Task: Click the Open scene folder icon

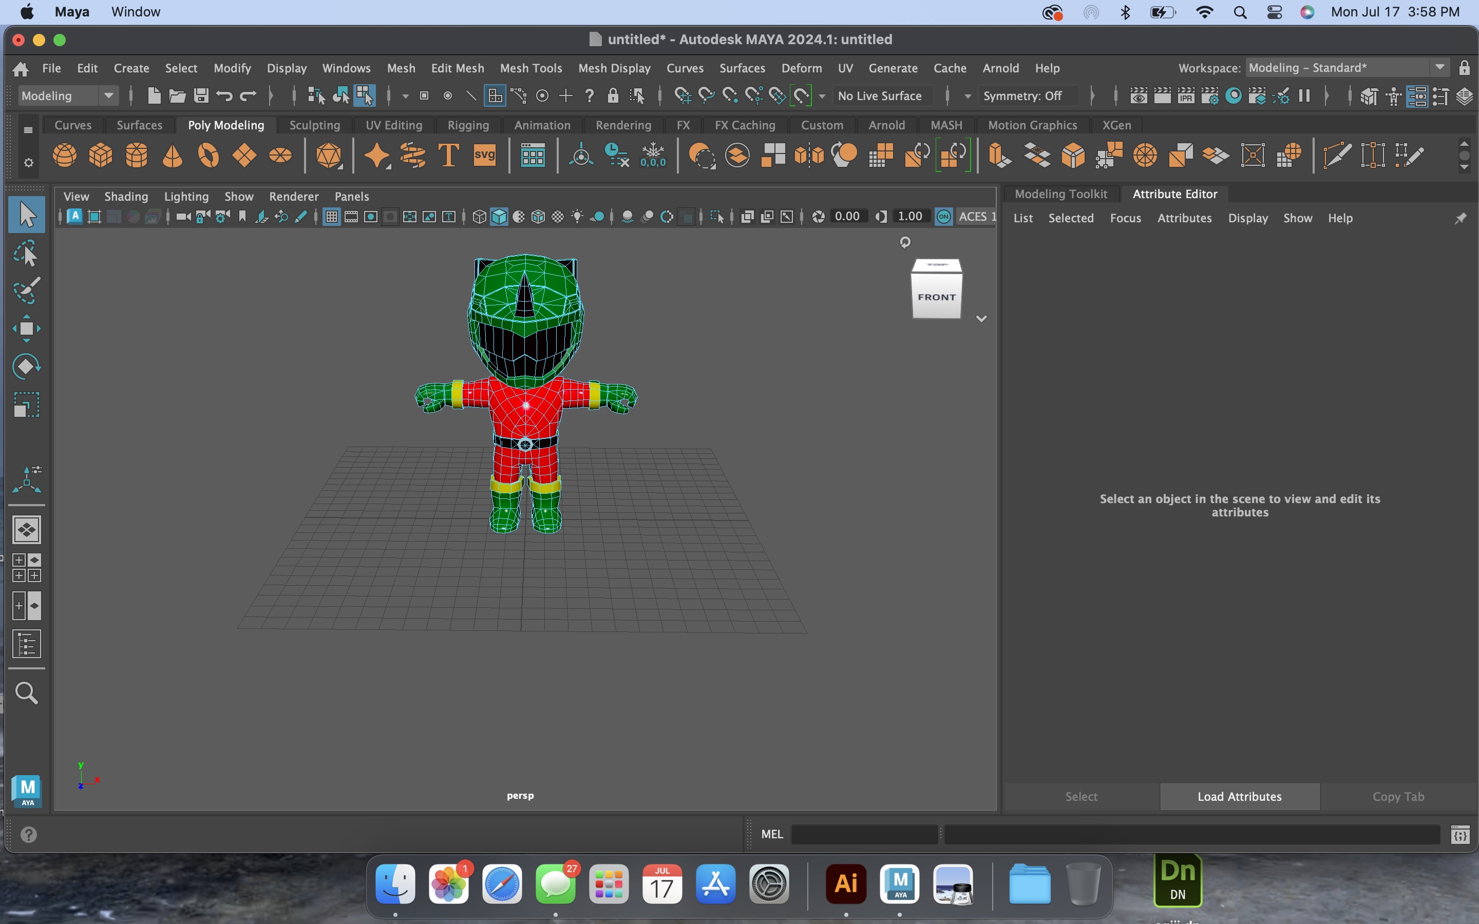Action: [177, 95]
